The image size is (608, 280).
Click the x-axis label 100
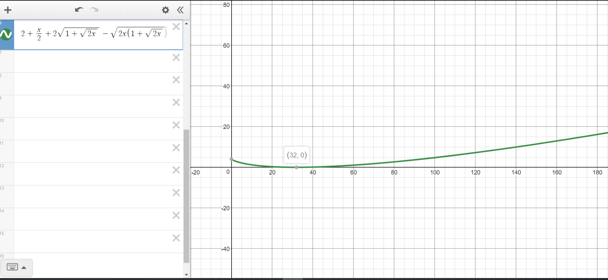click(435, 172)
